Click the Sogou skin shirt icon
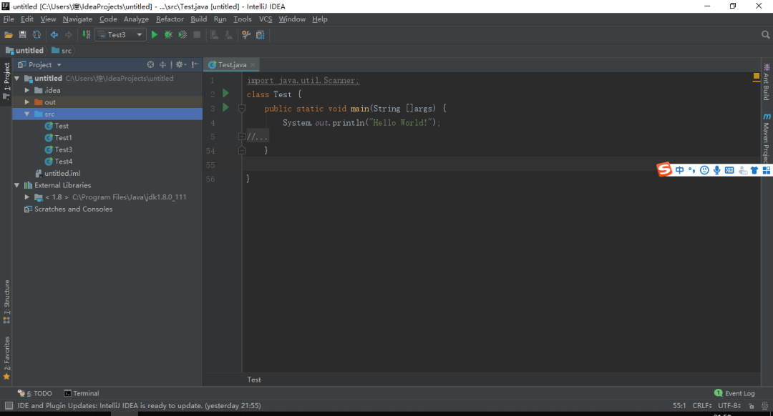Screen dimensions: 773x416 tap(754, 170)
